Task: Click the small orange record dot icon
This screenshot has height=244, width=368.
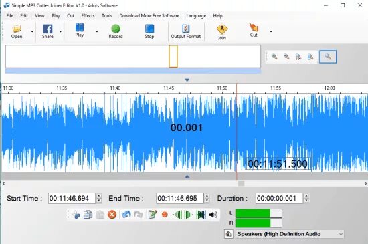Action: pyautogui.click(x=165, y=215)
